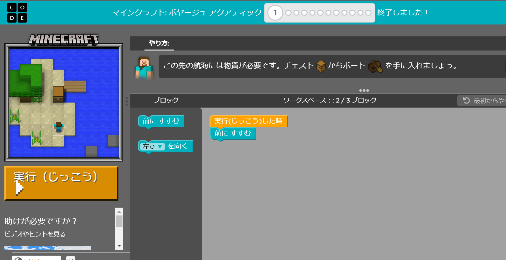This screenshot has height=260, width=506.
Task: Jump to level 12 progress dot
Action: 368,13
